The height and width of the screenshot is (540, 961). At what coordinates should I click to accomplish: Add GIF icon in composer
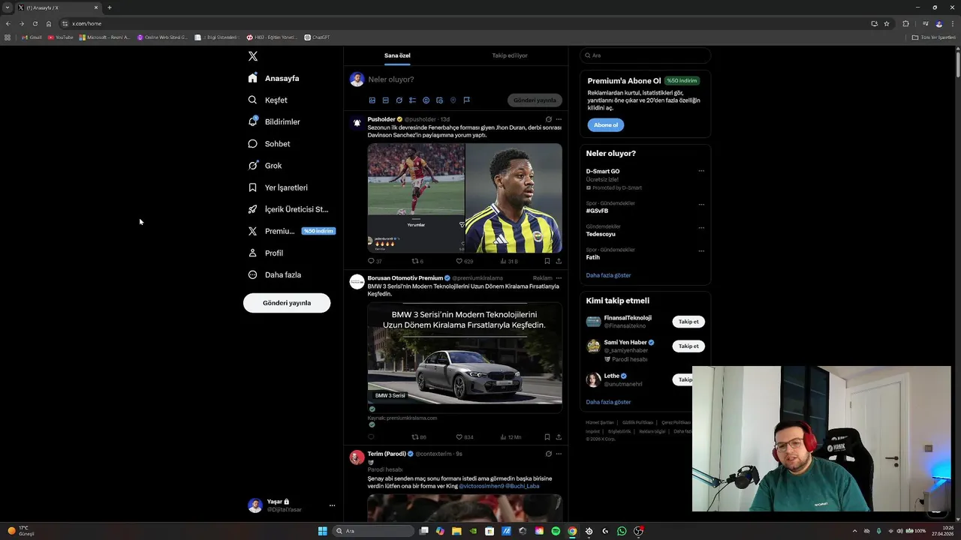[x=385, y=100]
